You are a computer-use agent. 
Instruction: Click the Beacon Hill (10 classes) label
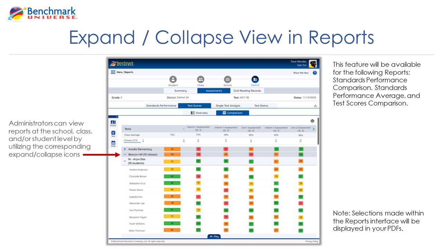(x=143, y=155)
